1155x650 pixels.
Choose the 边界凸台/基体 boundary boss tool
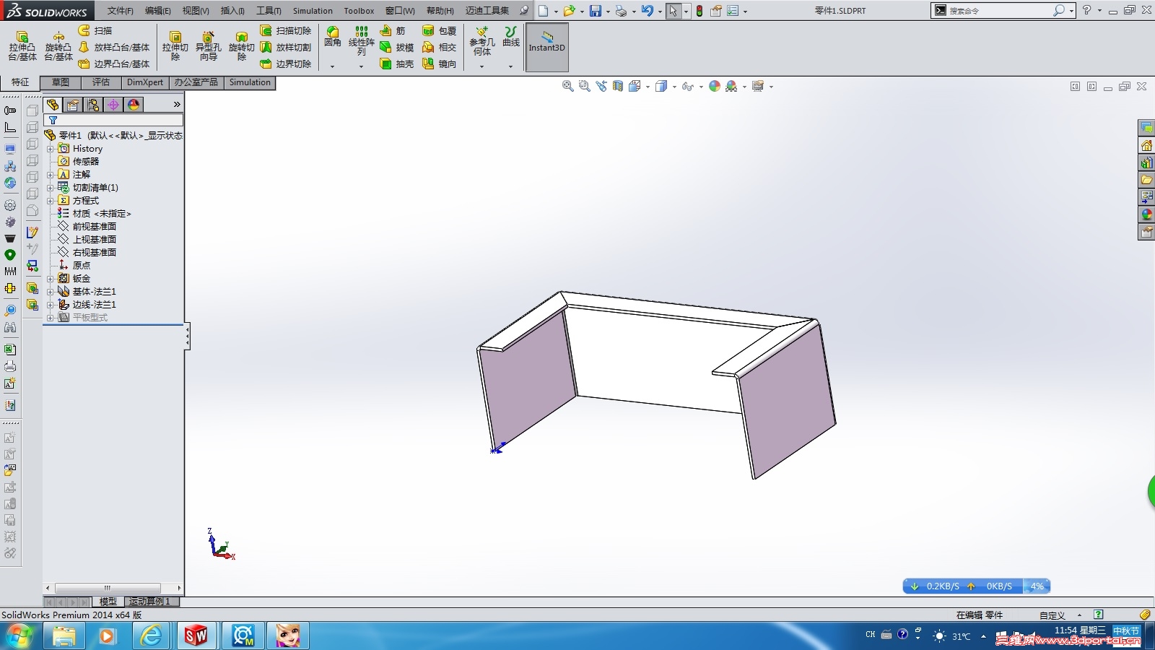(114, 64)
